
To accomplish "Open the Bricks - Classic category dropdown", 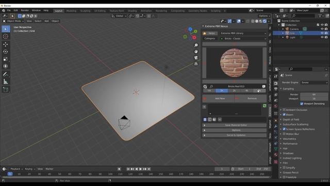I will point(243,39).
